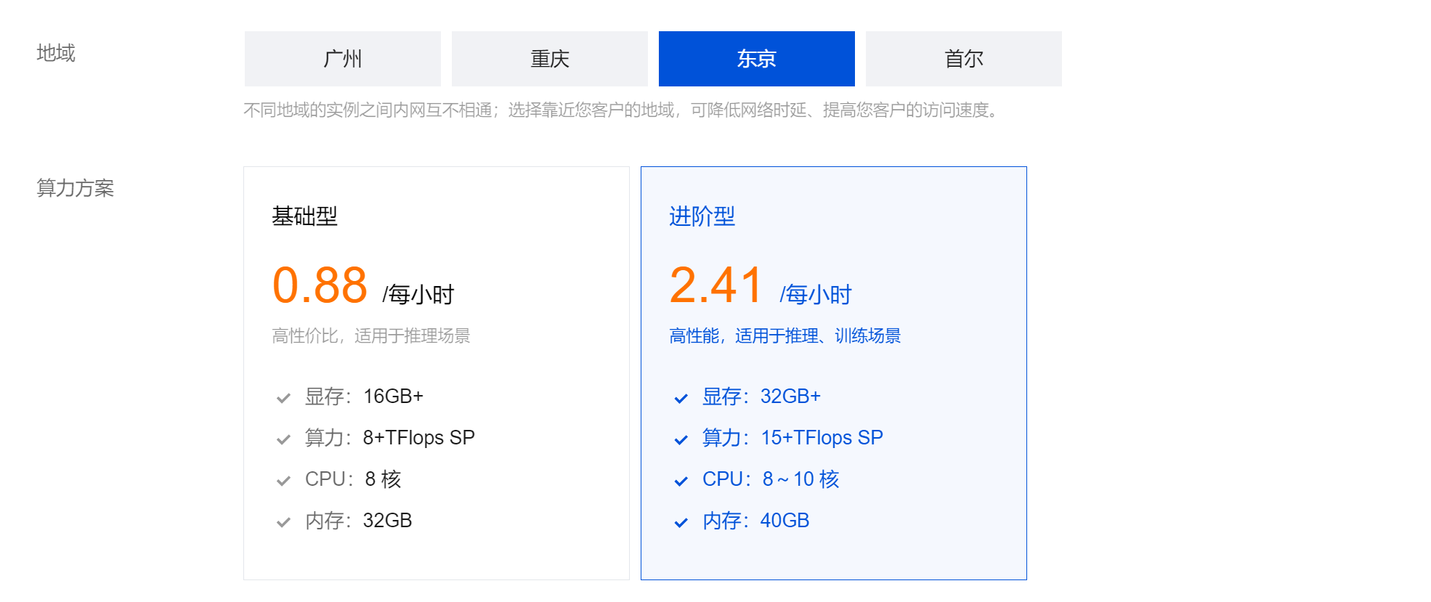Click the 进阶型 plan title
Screen dimensions: 1431x602
(702, 216)
